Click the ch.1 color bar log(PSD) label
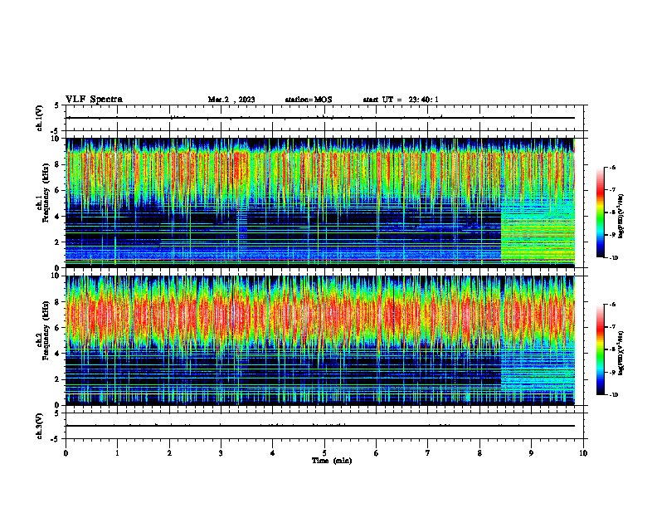Image resolution: width=657 pixels, height=508 pixels. click(621, 216)
